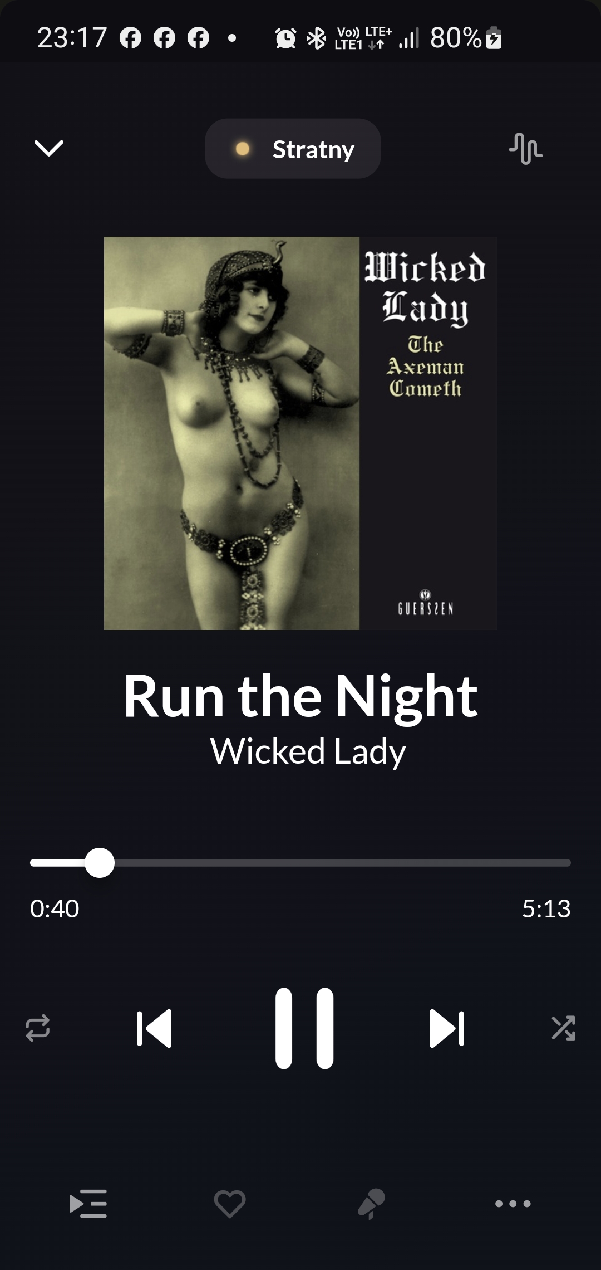
Task: Like the track with the heart icon
Action: [230, 1204]
